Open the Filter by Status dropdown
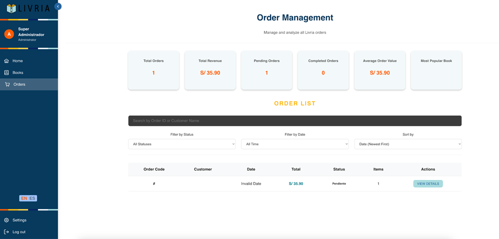The height and width of the screenshot is (239, 499). coord(182,144)
